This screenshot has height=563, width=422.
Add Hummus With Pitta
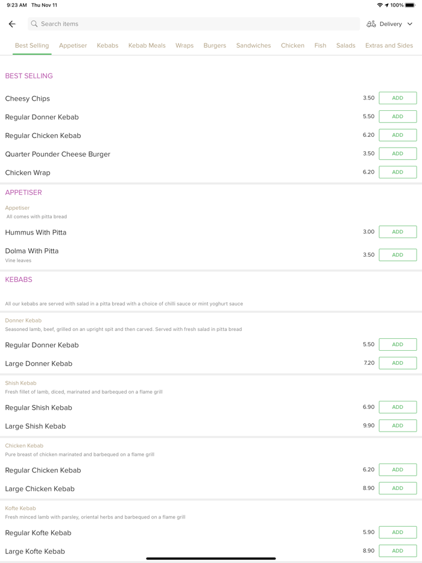point(397,232)
